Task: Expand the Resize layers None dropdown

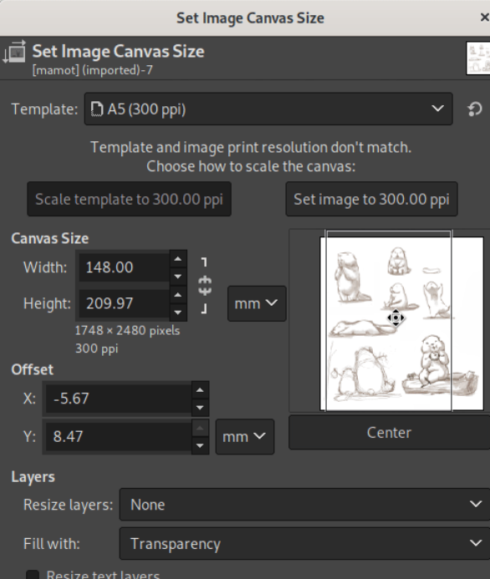Action: (x=305, y=505)
